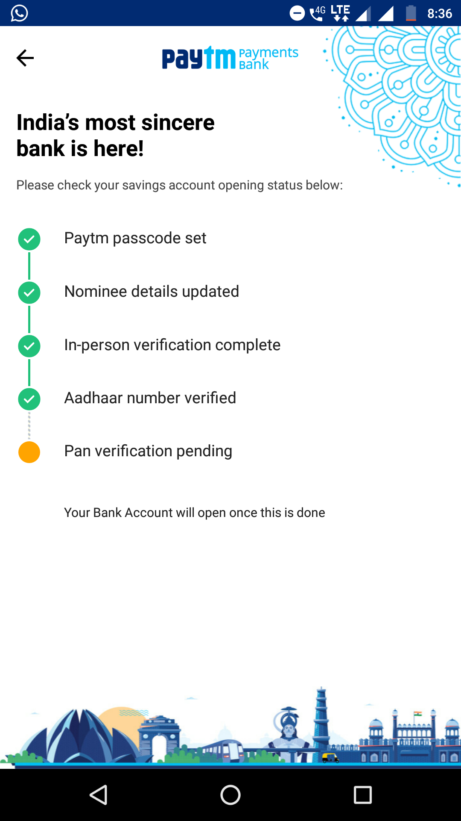Open the recent apps overview
This screenshot has width=461, height=821.
pyautogui.click(x=362, y=795)
